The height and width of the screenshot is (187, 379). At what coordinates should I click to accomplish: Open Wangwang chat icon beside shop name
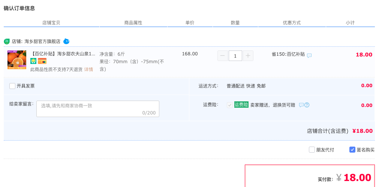tap(66, 41)
